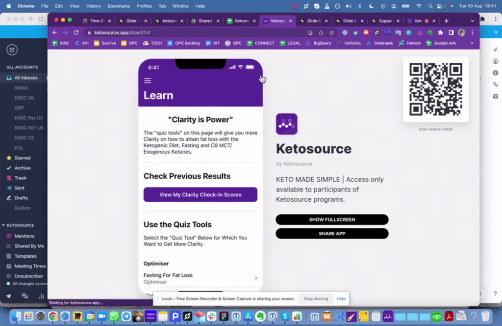Click View My Clarity Check-In Scores
The width and height of the screenshot is (502, 326).
(x=201, y=194)
